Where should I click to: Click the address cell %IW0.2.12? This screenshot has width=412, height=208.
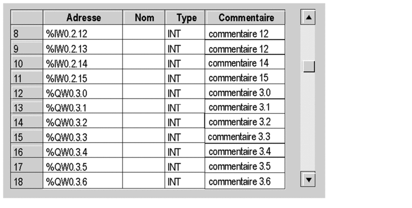click(x=83, y=34)
